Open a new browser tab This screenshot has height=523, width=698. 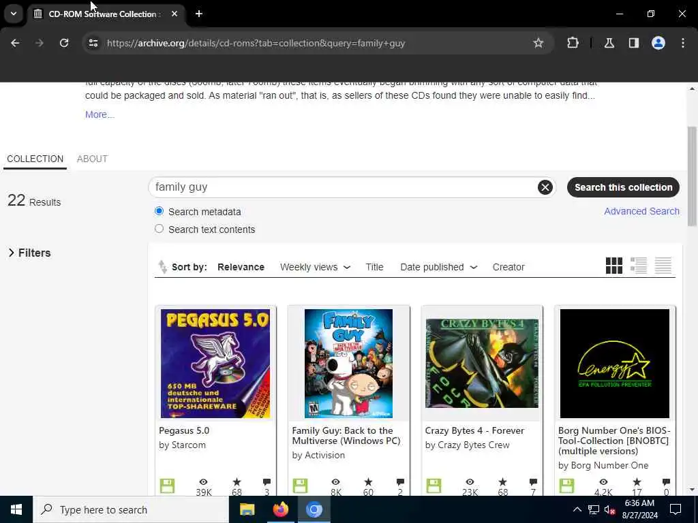tap(199, 14)
